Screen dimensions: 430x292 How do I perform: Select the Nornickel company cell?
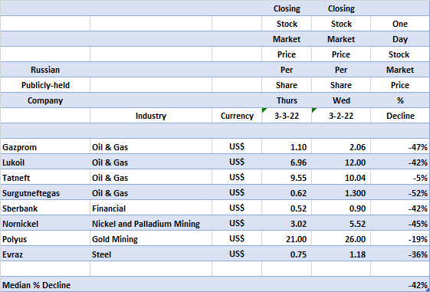coord(45,224)
